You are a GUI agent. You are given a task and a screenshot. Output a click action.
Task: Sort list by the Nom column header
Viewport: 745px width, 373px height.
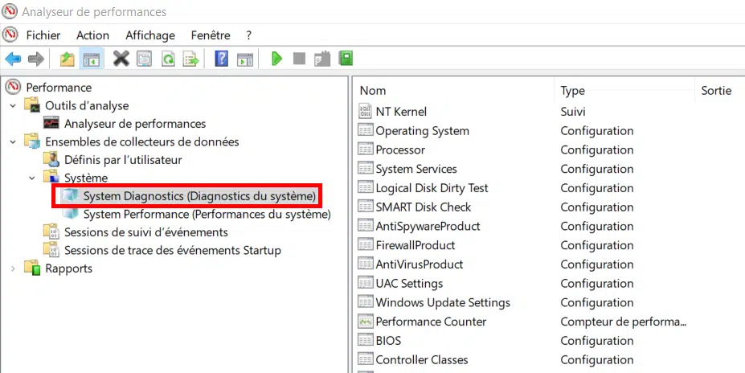click(x=373, y=90)
